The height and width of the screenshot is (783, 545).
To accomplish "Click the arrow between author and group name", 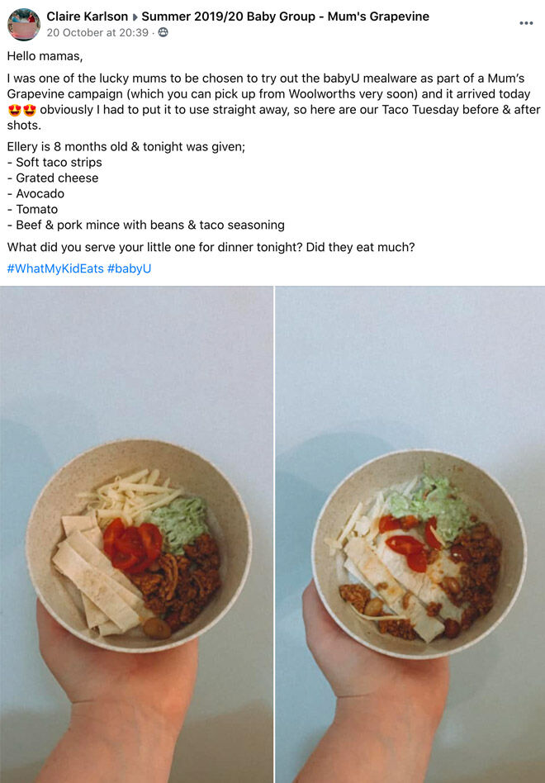I will coord(135,17).
